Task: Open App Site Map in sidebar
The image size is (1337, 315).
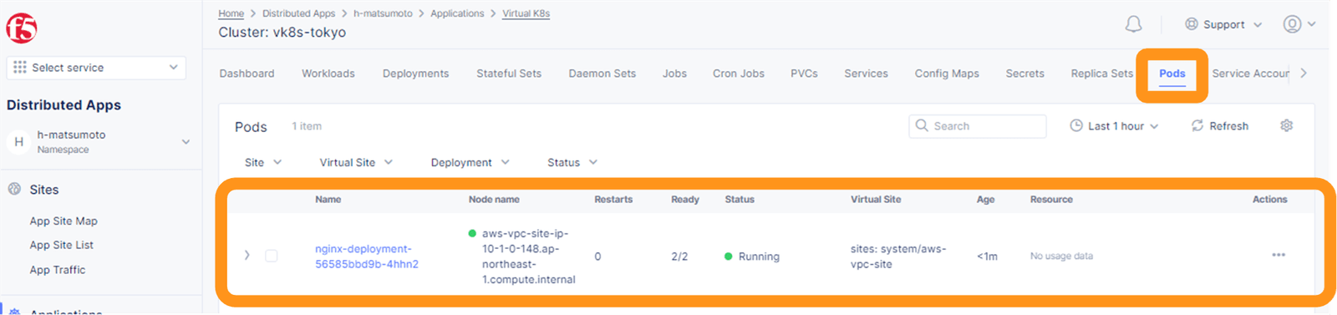Action: coord(64,221)
